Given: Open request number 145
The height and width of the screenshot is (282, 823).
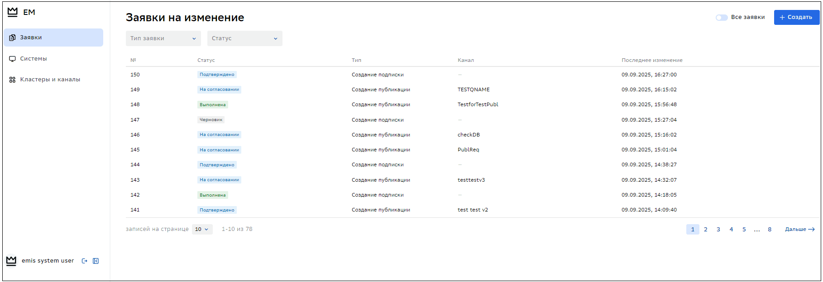Looking at the screenshot, I should [x=473, y=150].
